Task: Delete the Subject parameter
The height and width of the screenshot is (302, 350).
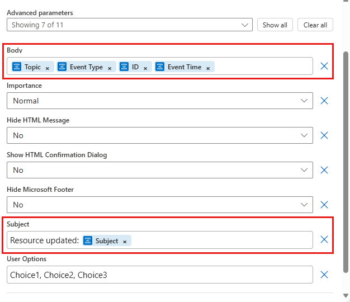Action: click(324, 239)
